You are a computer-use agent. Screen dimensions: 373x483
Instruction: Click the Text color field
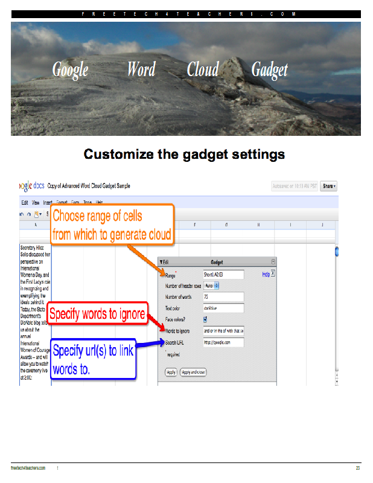(223, 308)
